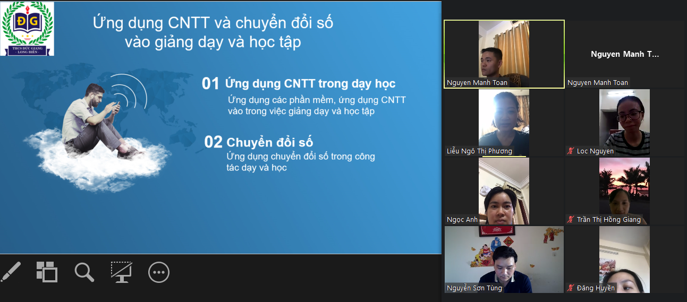Click the Đăng Huyền name label

point(596,288)
